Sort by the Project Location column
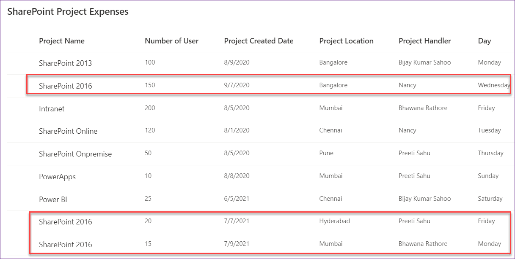515x259 pixels. [x=347, y=41]
